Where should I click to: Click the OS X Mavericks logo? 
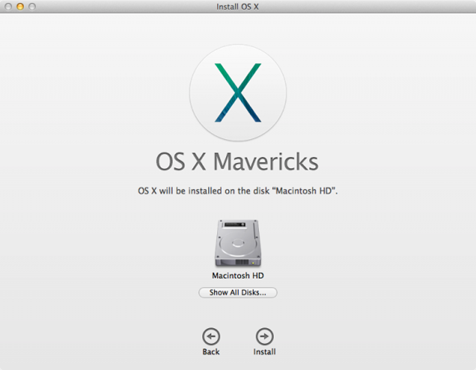point(238,92)
